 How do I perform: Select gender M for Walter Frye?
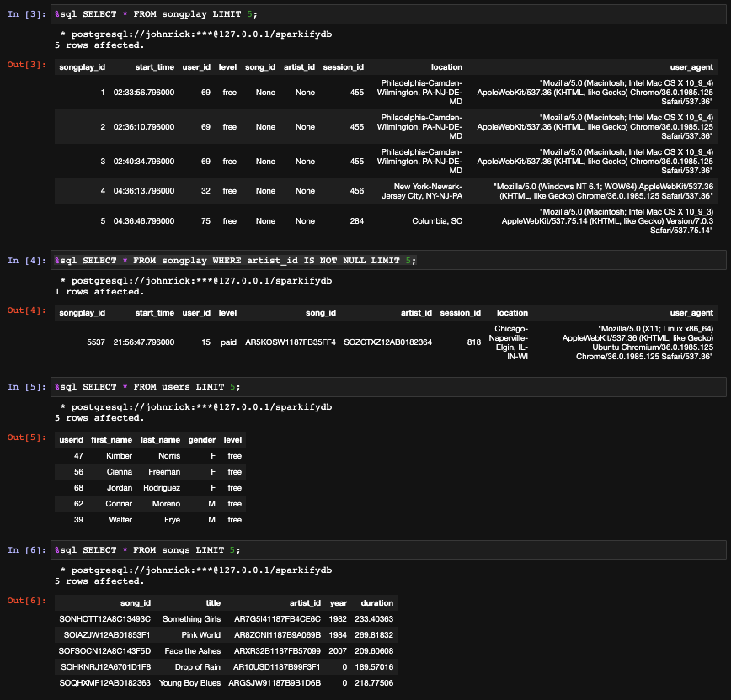coord(213,519)
